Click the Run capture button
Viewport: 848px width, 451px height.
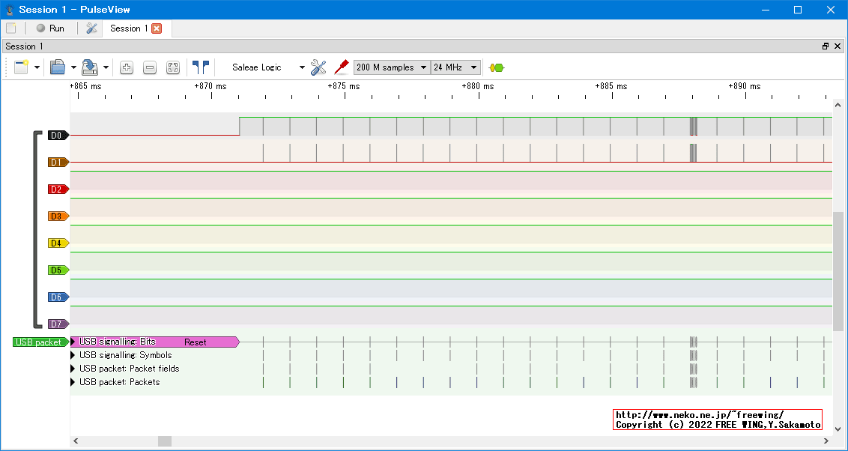pos(50,28)
